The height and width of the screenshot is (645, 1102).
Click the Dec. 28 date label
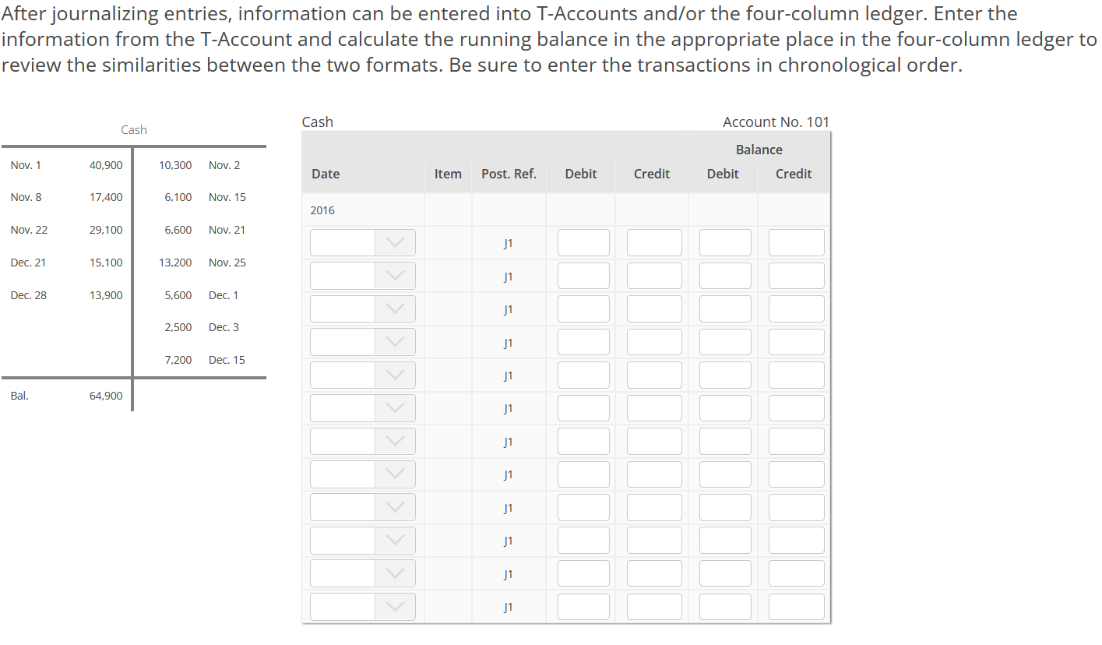point(29,295)
